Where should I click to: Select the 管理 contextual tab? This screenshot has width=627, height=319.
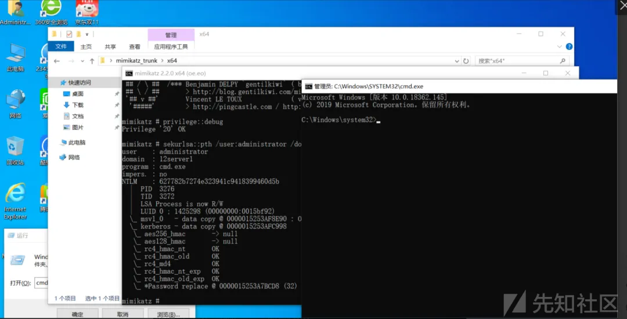coord(171,35)
